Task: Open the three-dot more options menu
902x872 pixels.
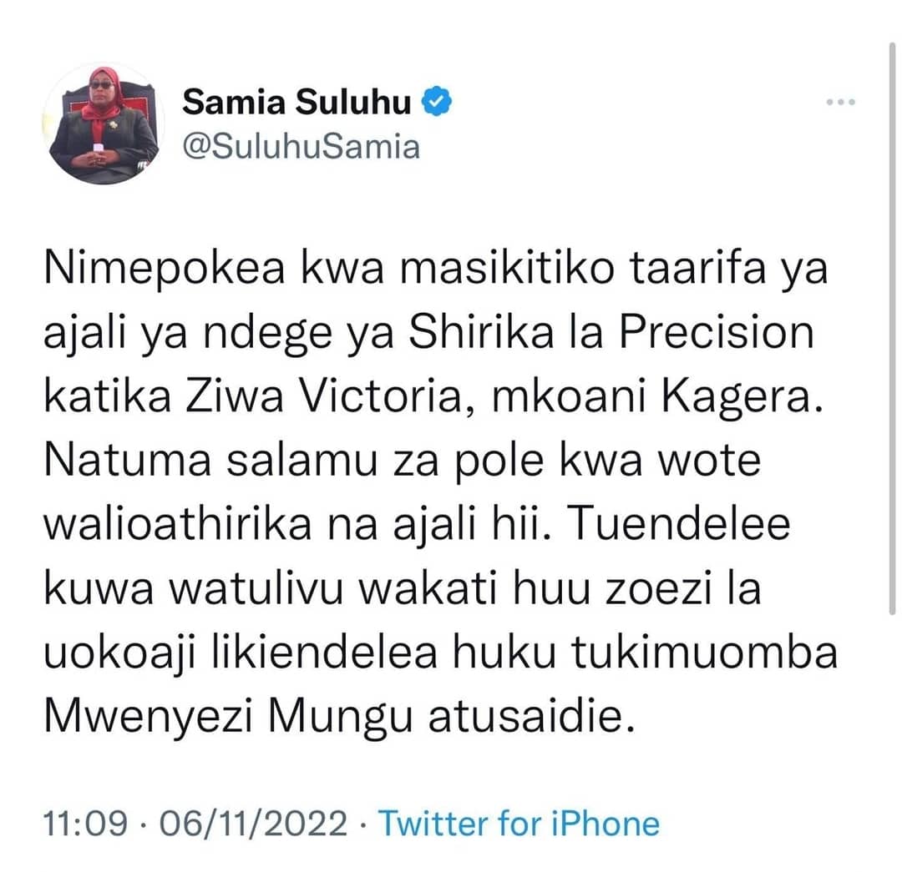Action: (x=840, y=103)
